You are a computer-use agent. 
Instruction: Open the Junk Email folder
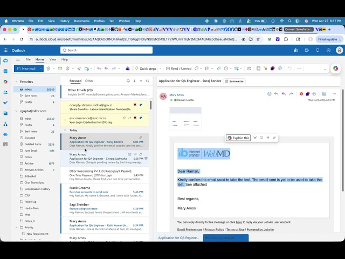[x=31, y=151]
